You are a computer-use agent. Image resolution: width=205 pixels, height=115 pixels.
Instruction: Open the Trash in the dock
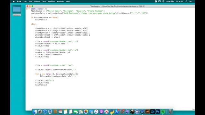pyautogui.click(x=170, y=111)
